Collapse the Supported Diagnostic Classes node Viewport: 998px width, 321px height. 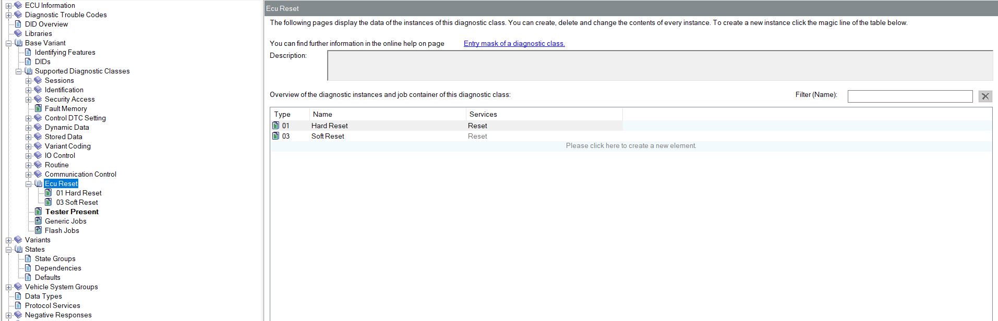click(x=18, y=71)
